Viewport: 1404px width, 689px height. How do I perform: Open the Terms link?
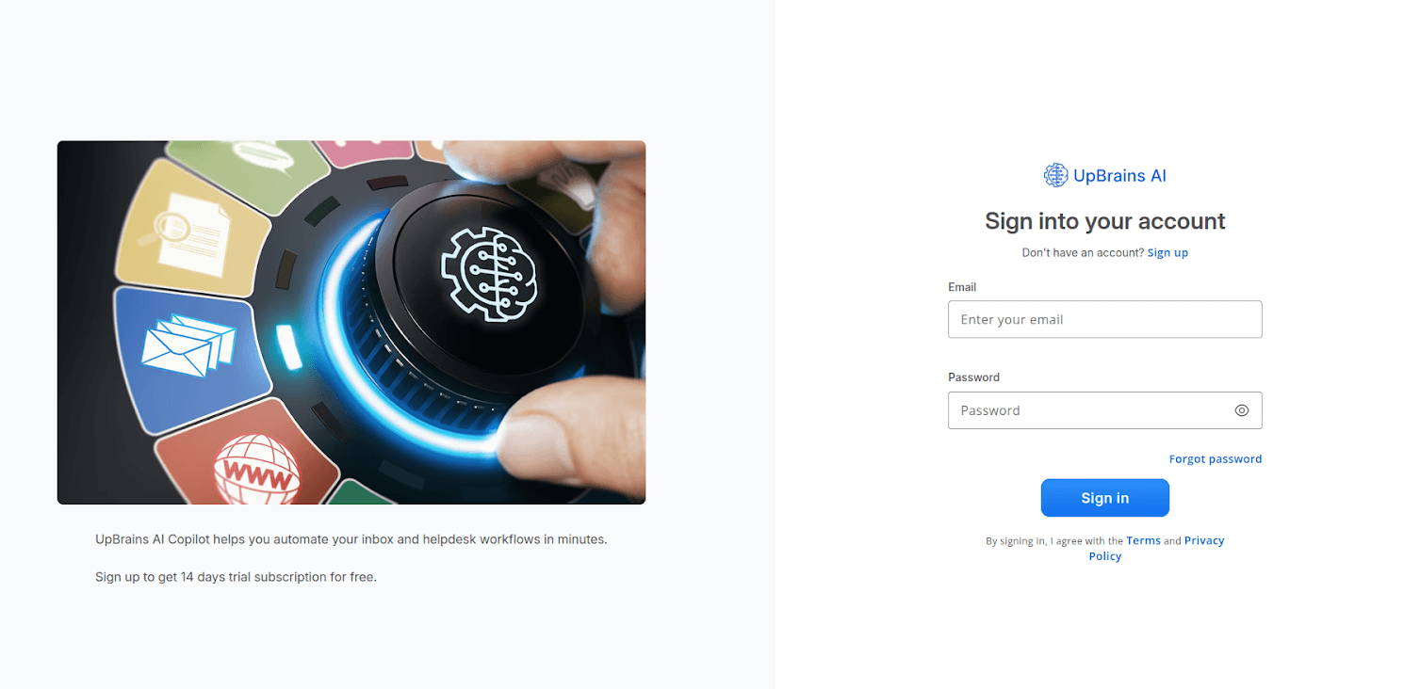(x=1143, y=541)
